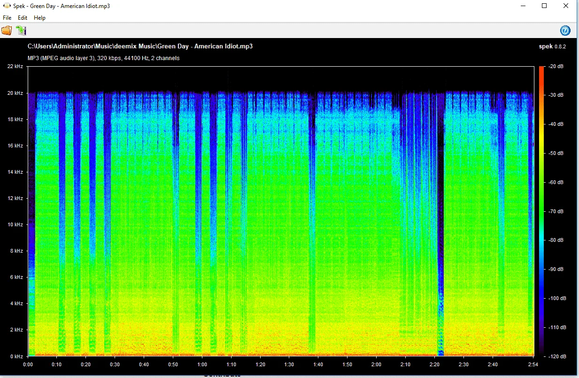Minimize the Spek window
The width and height of the screenshot is (579, 378).
523,6
